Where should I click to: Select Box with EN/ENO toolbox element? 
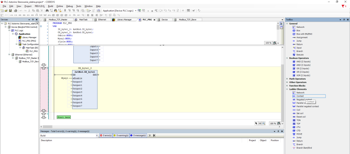304,34
